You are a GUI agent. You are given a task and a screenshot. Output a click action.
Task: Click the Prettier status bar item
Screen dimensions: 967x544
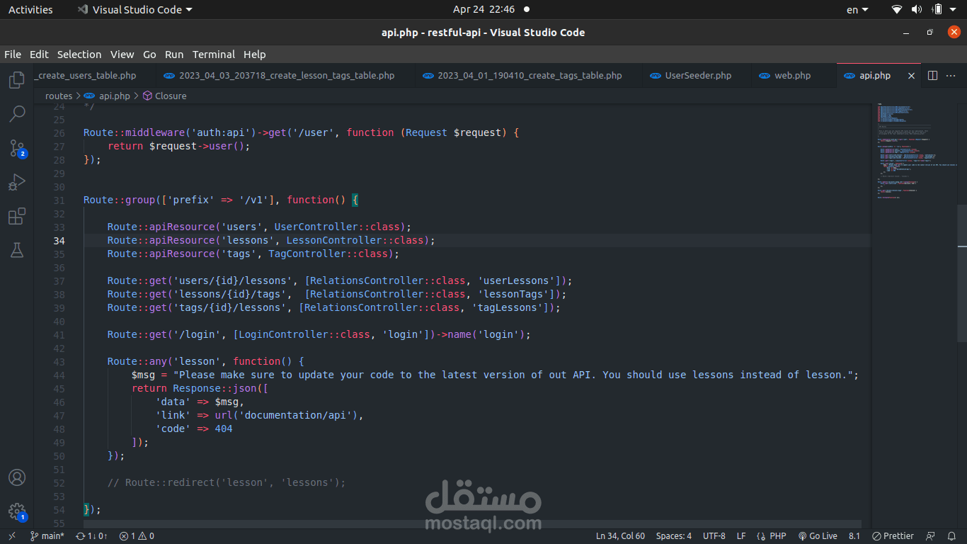tap(893, 536)
